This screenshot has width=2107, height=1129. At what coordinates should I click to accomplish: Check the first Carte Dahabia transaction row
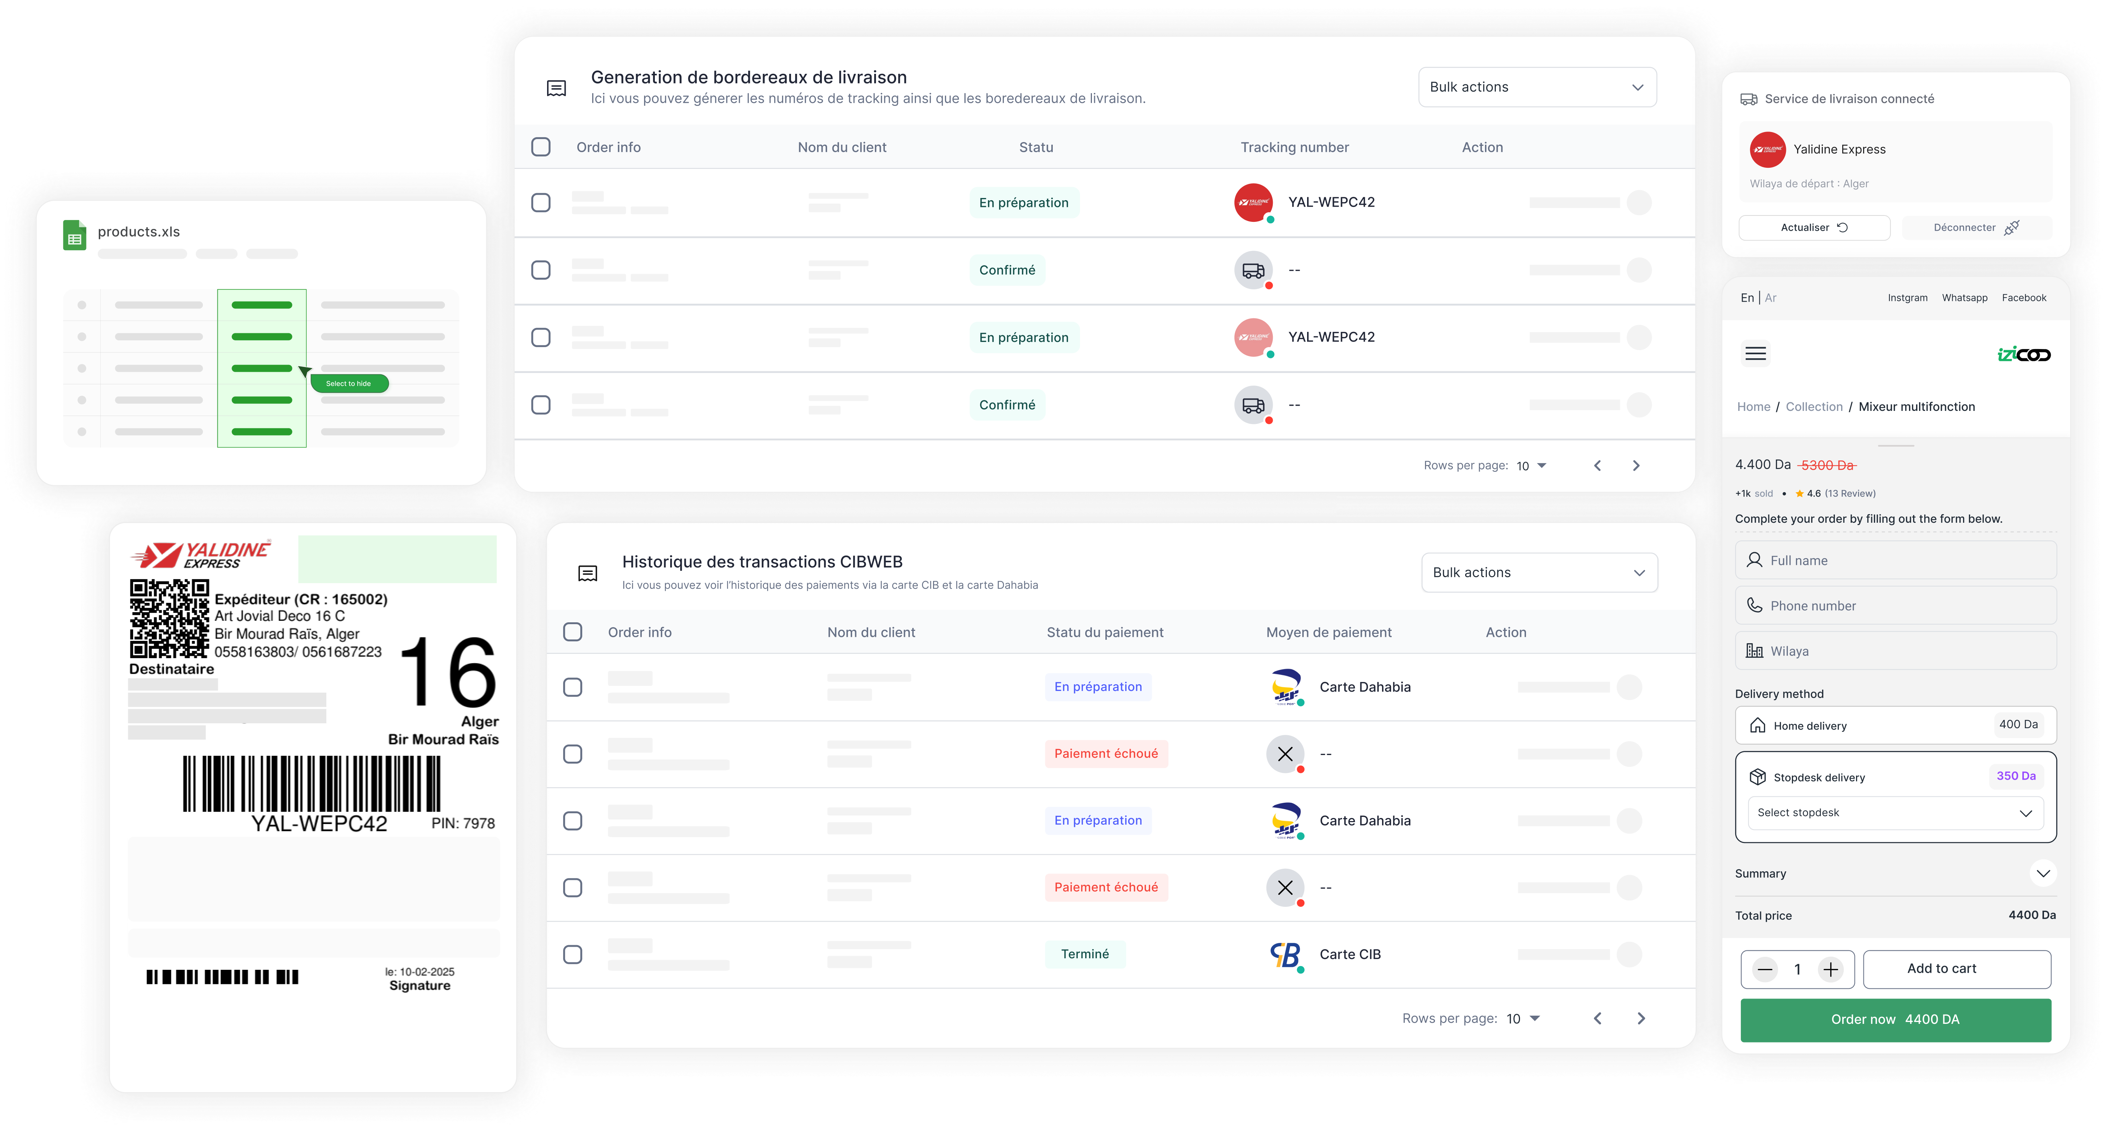[572, 688]
